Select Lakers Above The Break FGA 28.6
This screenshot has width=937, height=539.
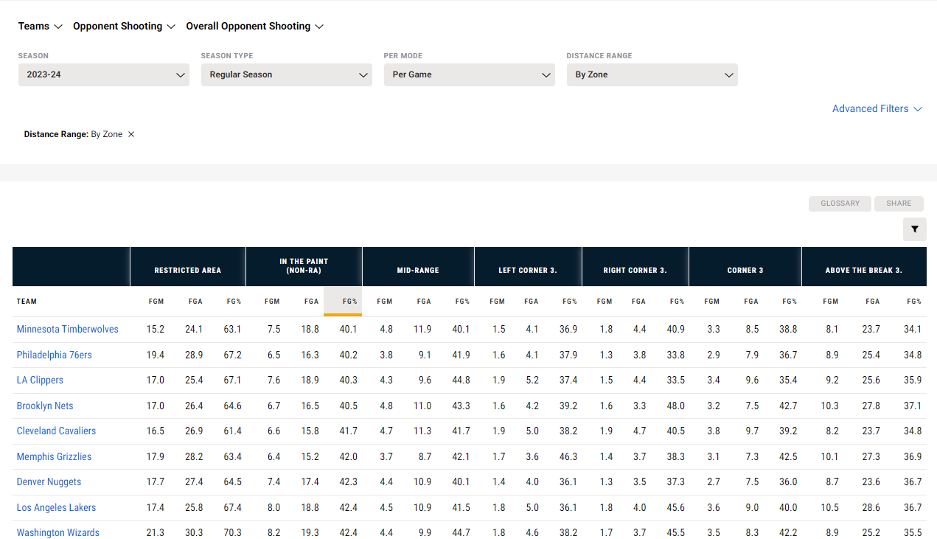pyautogui.click(x=871, y=508)
